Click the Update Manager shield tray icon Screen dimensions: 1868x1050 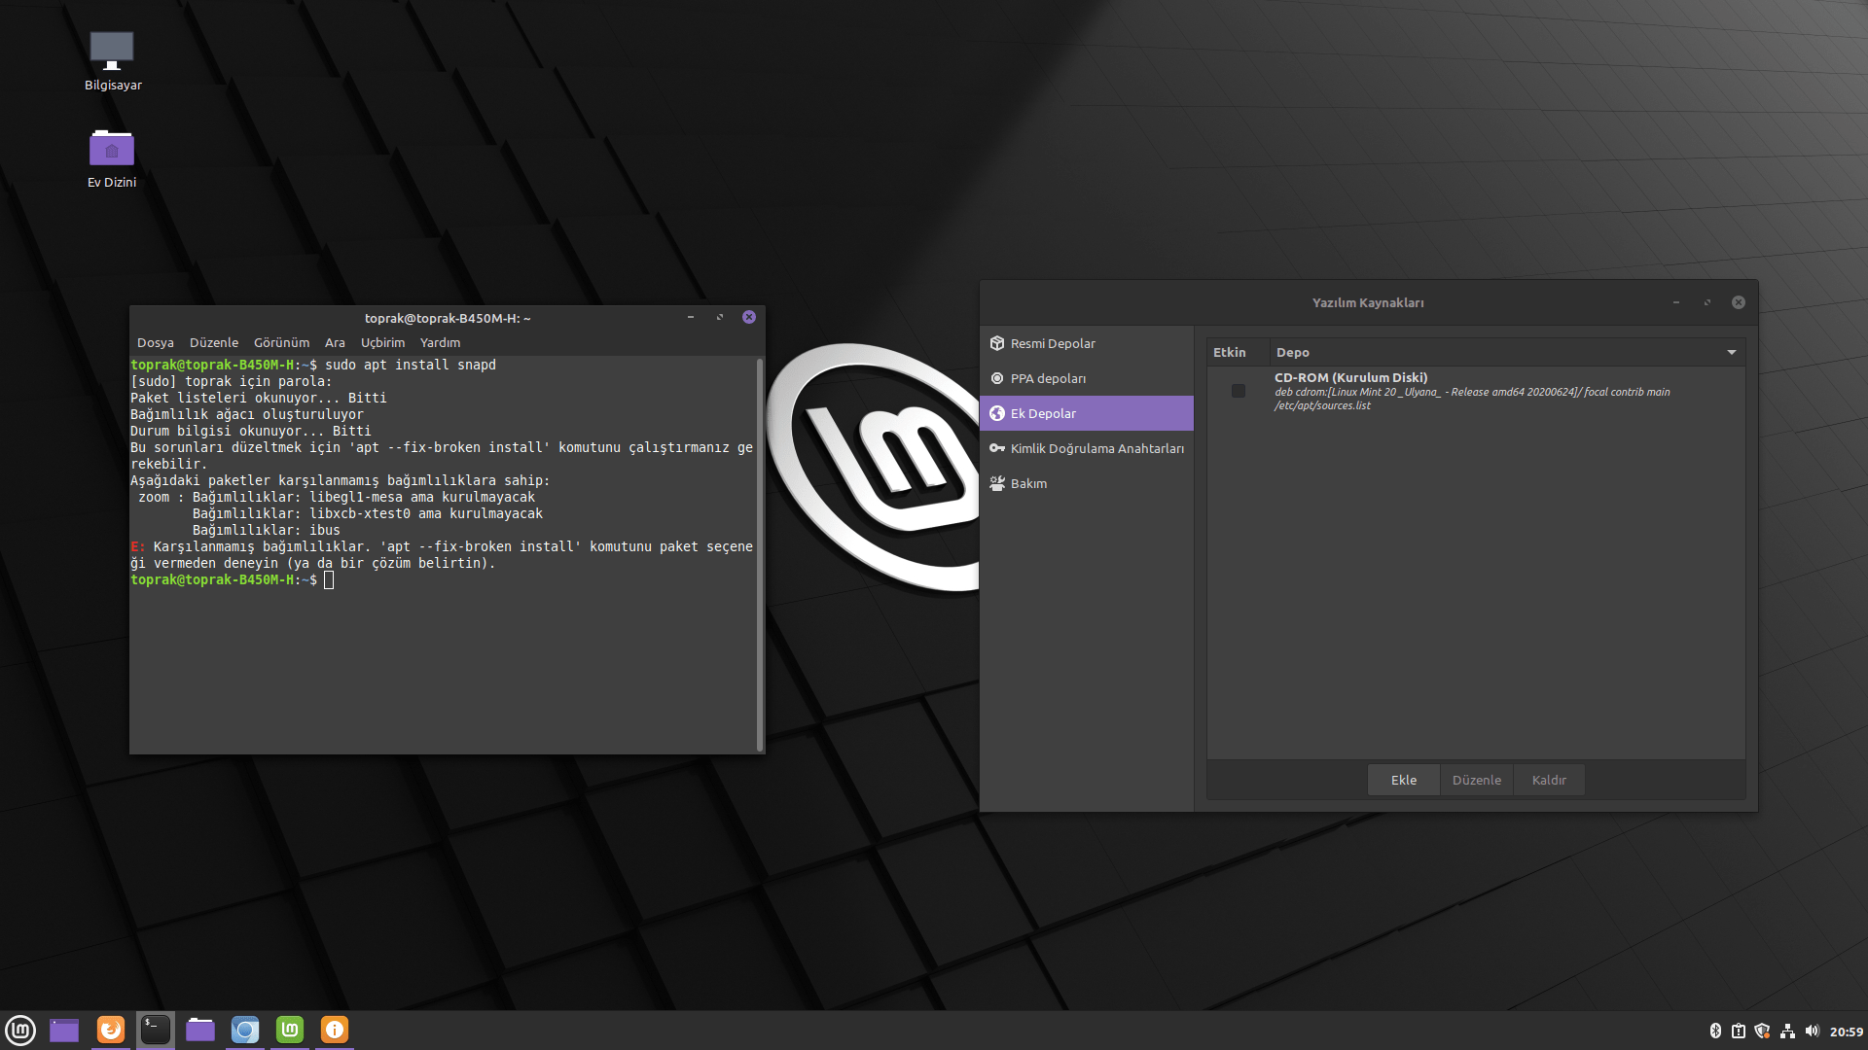1762,1031
